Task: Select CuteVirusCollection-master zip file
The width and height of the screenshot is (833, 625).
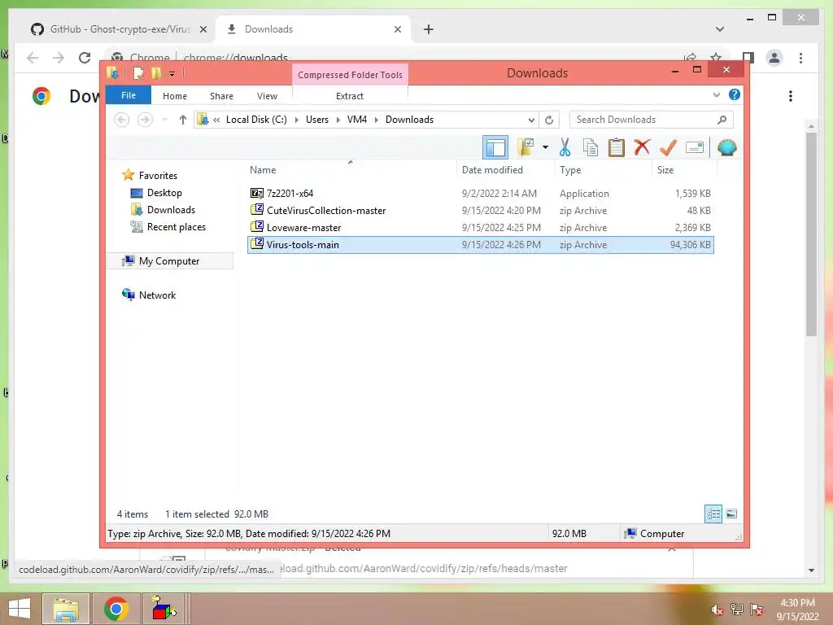Action: tap(481, 211)
